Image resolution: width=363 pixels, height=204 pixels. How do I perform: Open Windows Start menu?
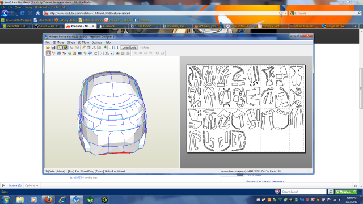(6, 199)
